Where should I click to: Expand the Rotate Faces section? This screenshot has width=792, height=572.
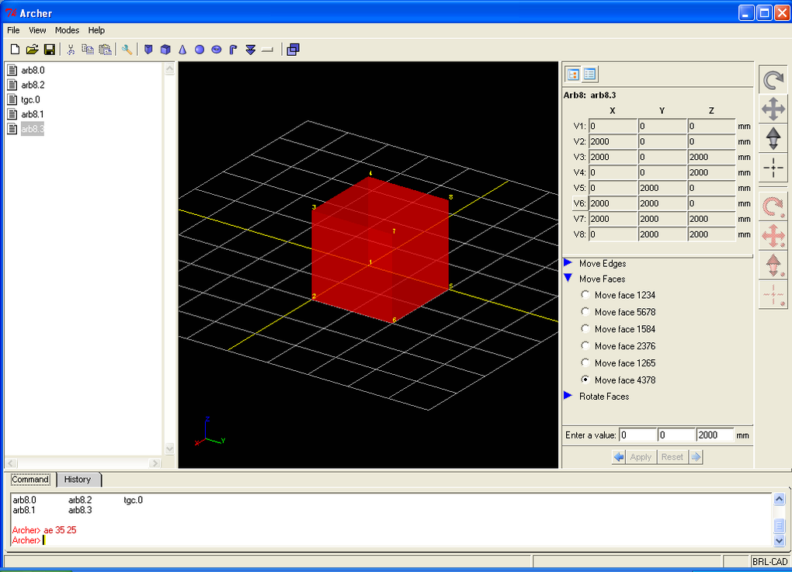[568, 396]
